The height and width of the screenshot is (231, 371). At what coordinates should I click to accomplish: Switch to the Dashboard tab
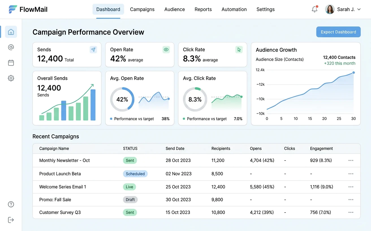[108, 9]
